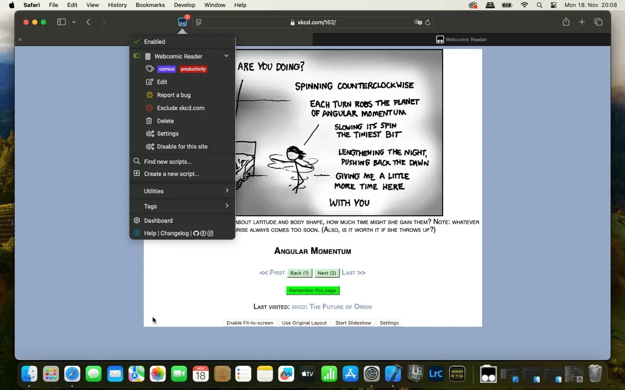The image size is (625, 390).
Task: Select Exclude xkcd.com menu entry
Action: (180, 108)
